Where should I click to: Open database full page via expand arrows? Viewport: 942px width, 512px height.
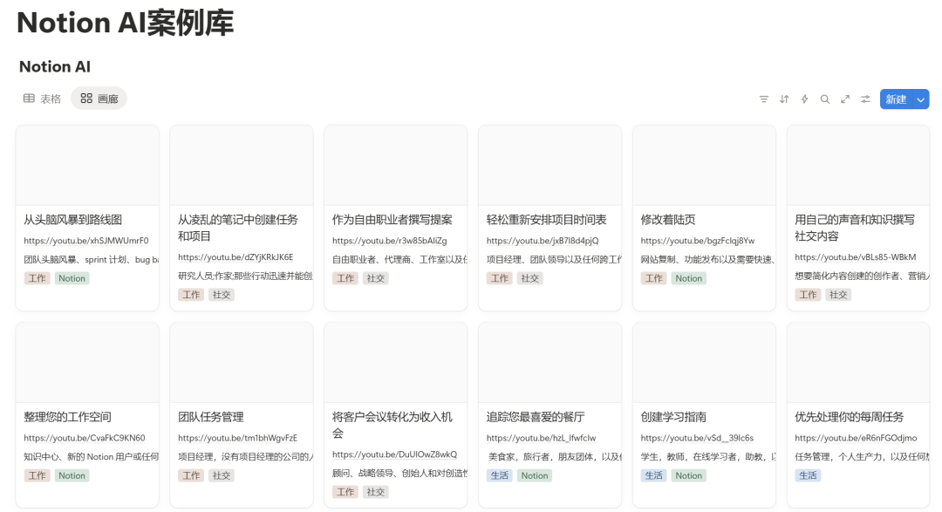click(845, 99)
